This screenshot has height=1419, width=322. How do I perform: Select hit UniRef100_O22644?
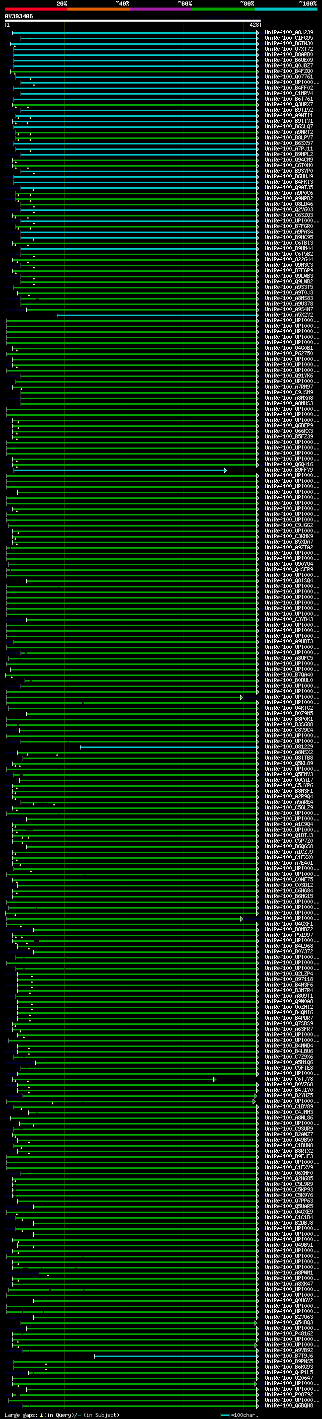tap(289, 259)
